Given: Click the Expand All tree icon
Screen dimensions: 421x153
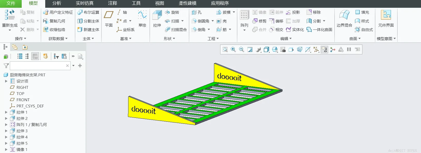Looking at the screenshot, I should [x=20, y=56].
